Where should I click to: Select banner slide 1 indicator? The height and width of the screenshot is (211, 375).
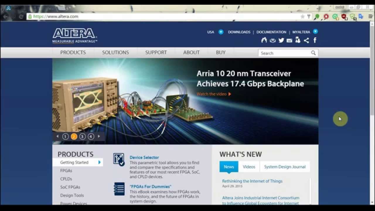point(65,136)
